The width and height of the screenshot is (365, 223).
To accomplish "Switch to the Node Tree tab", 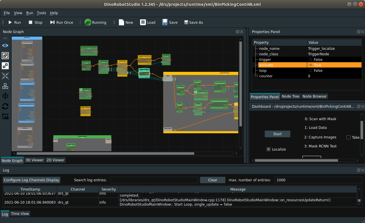I will [291, 96].
